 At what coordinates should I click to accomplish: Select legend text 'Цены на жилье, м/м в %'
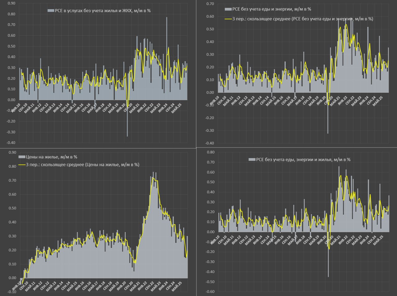point(51,157)
